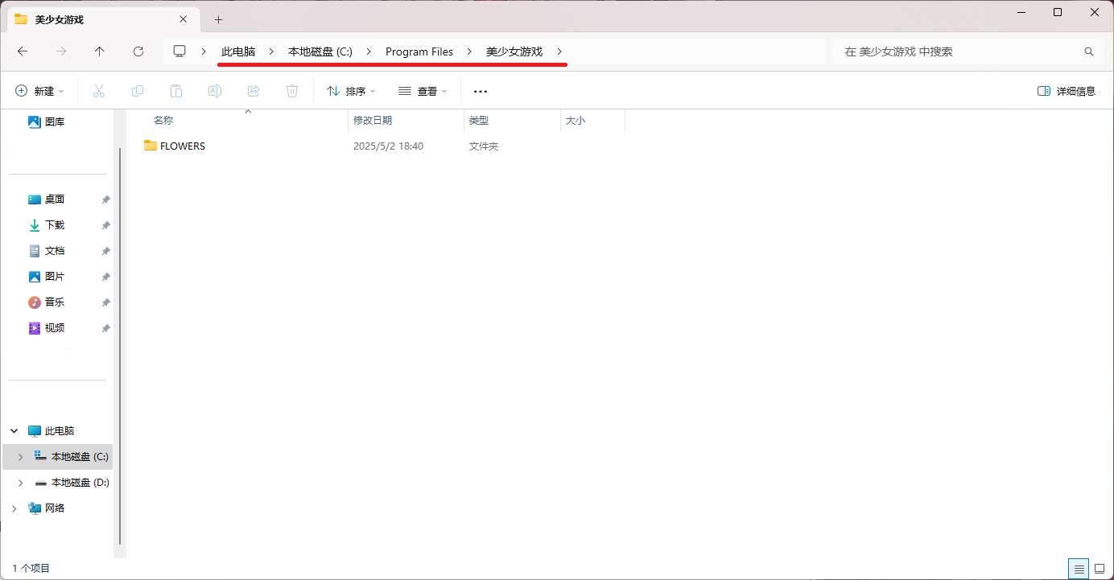The height and width of the screenshot is (580, 1114).
Task: Click the Share icon in toolbar
Action: coord(254,91)
